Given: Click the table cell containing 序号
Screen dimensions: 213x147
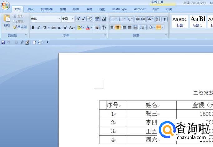Looking at the screenshot, I should 113,105.
